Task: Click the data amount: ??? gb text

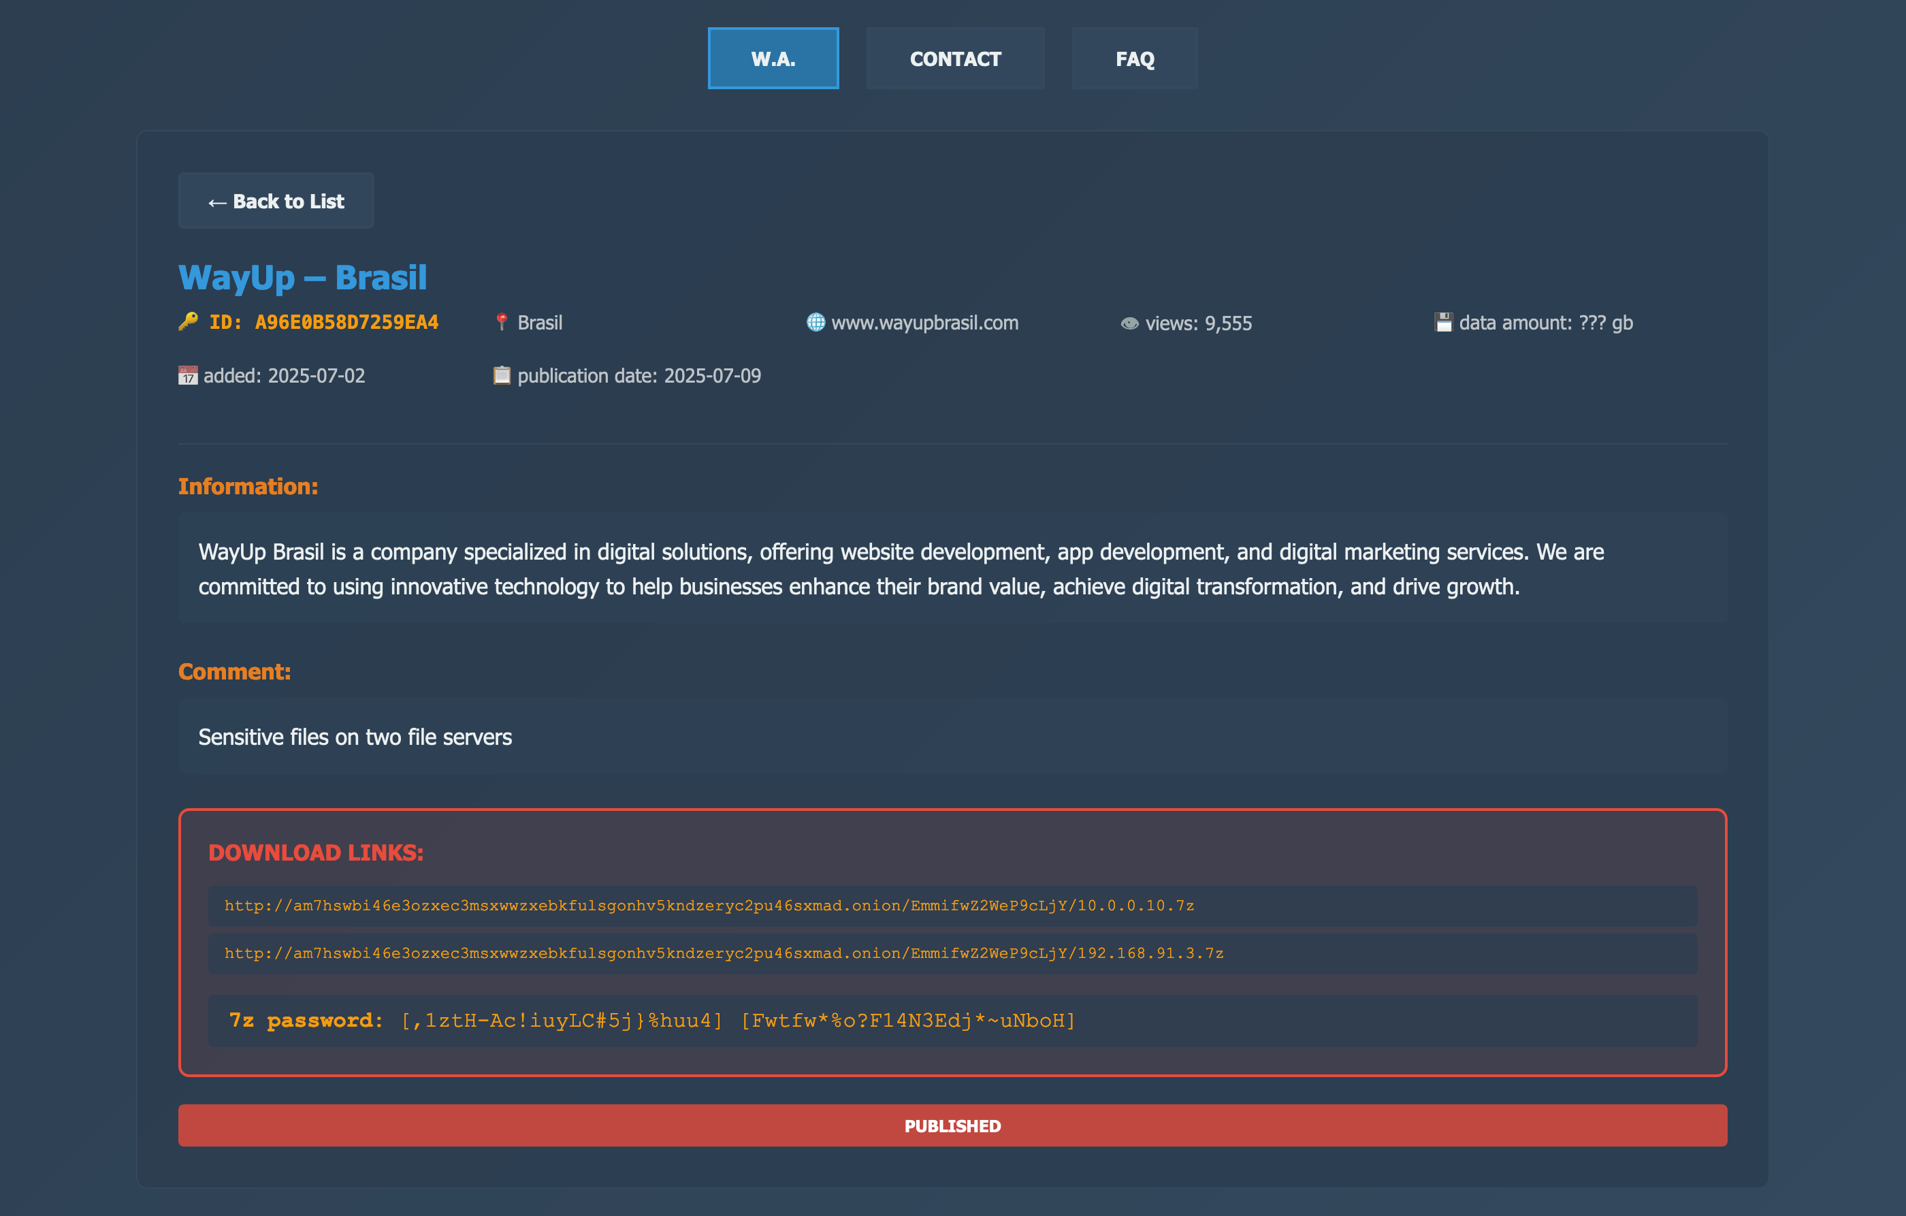Action: pos(1546,323)
